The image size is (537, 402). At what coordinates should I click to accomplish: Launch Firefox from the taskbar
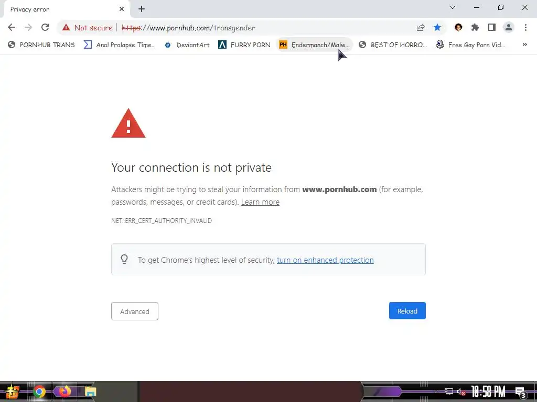[x=65, y=392]
